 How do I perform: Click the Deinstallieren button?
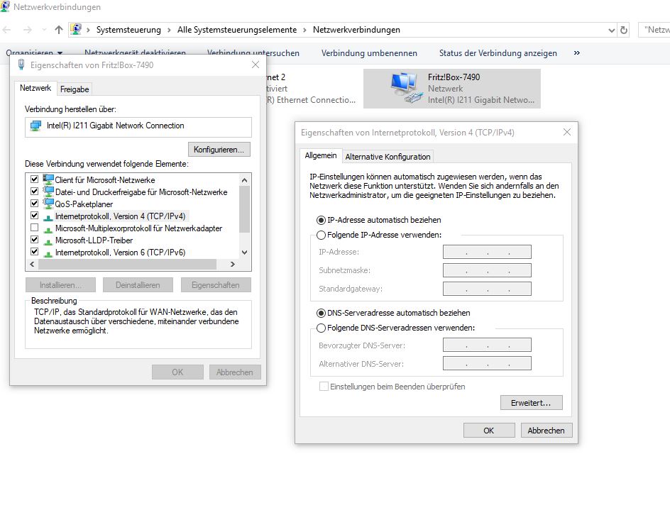pyautogui.click(x=138, y=285)
